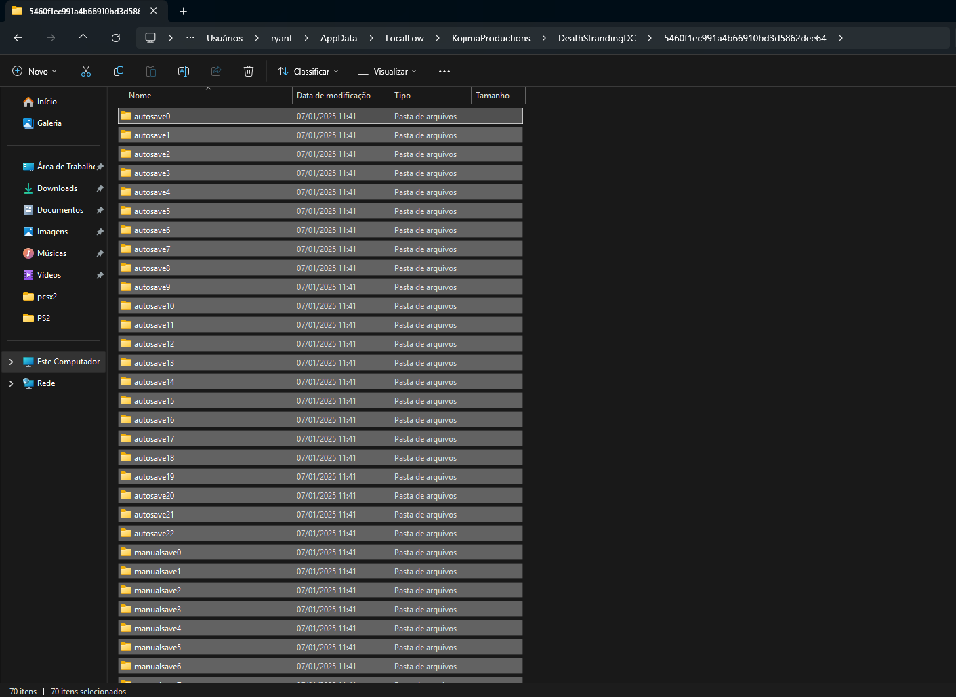Viewport: 956px width, 697px height.
Task: Select the manualsave3 folder
Action: tap(320, 610)
